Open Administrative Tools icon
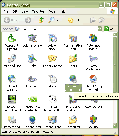119x136 pixels. point(73,38)
